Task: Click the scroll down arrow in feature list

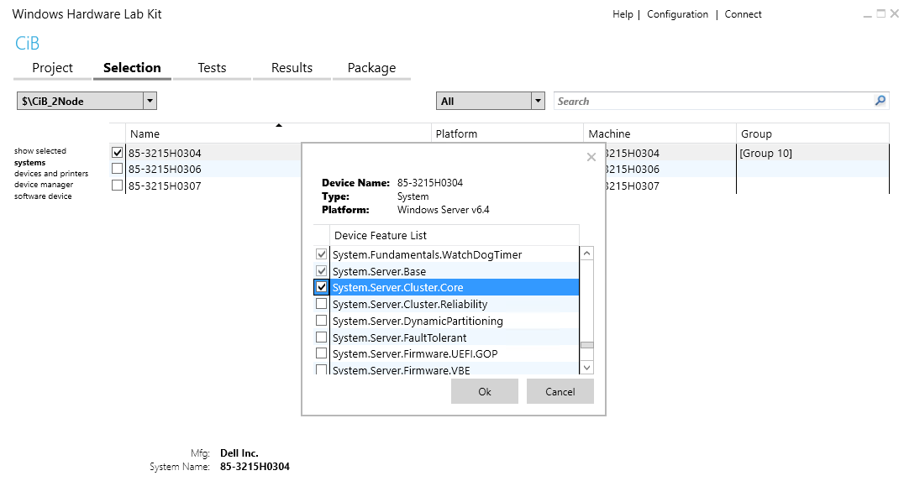Action: (x=586, y=367)
